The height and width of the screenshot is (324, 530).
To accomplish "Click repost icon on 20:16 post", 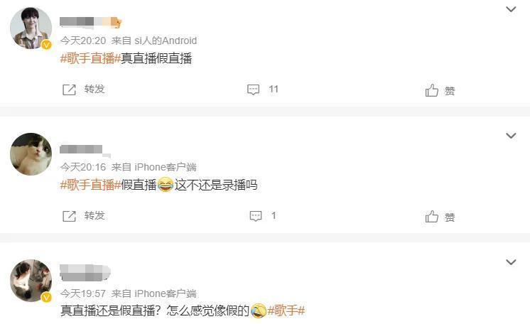I will 70,216.
